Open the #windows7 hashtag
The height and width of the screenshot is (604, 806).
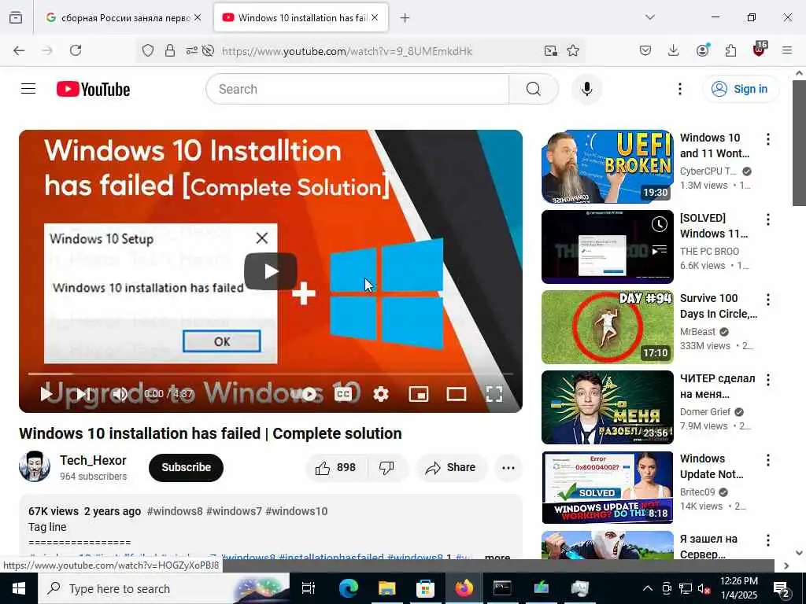234,511
